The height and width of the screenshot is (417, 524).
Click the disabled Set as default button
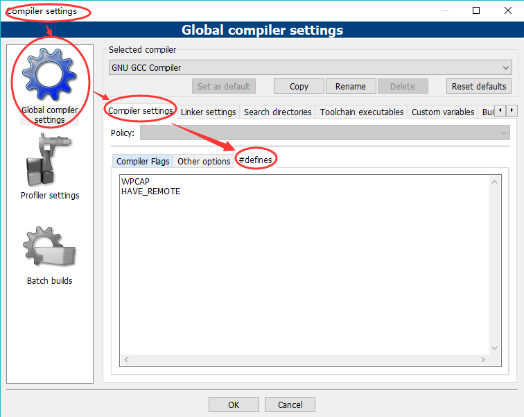[224, 86]
